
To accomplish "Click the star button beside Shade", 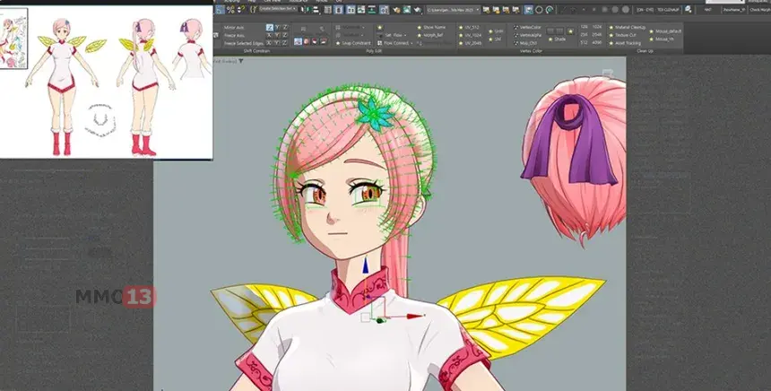I will (570, 31).
